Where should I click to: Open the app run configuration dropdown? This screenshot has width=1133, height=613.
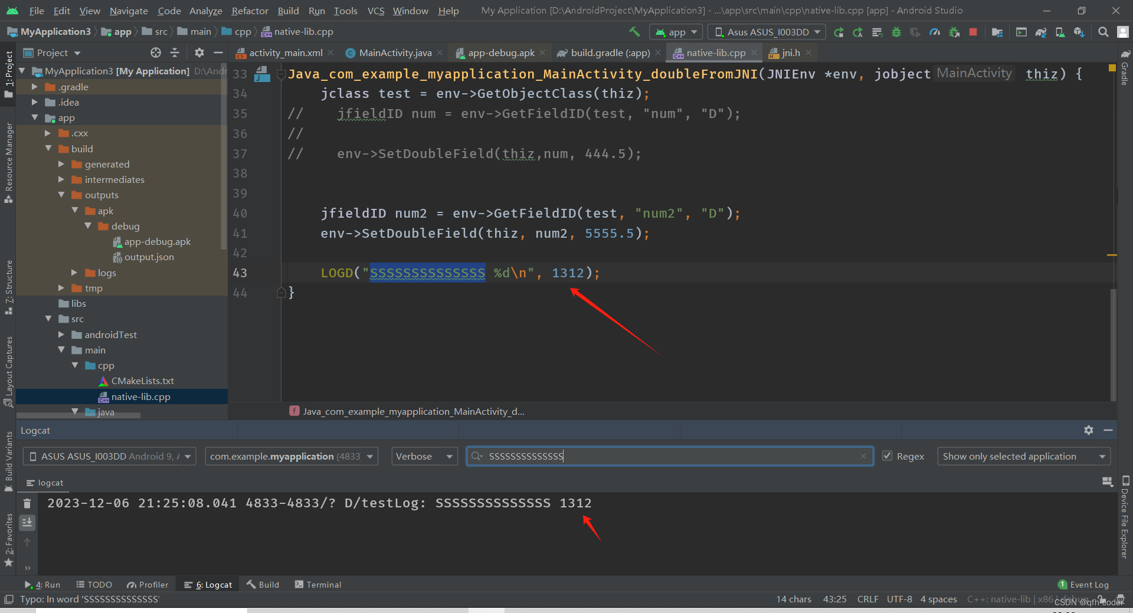click(x=676, y=32)
